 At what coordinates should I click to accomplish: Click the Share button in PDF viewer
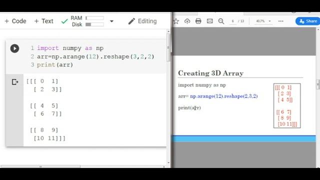[308, 21]
